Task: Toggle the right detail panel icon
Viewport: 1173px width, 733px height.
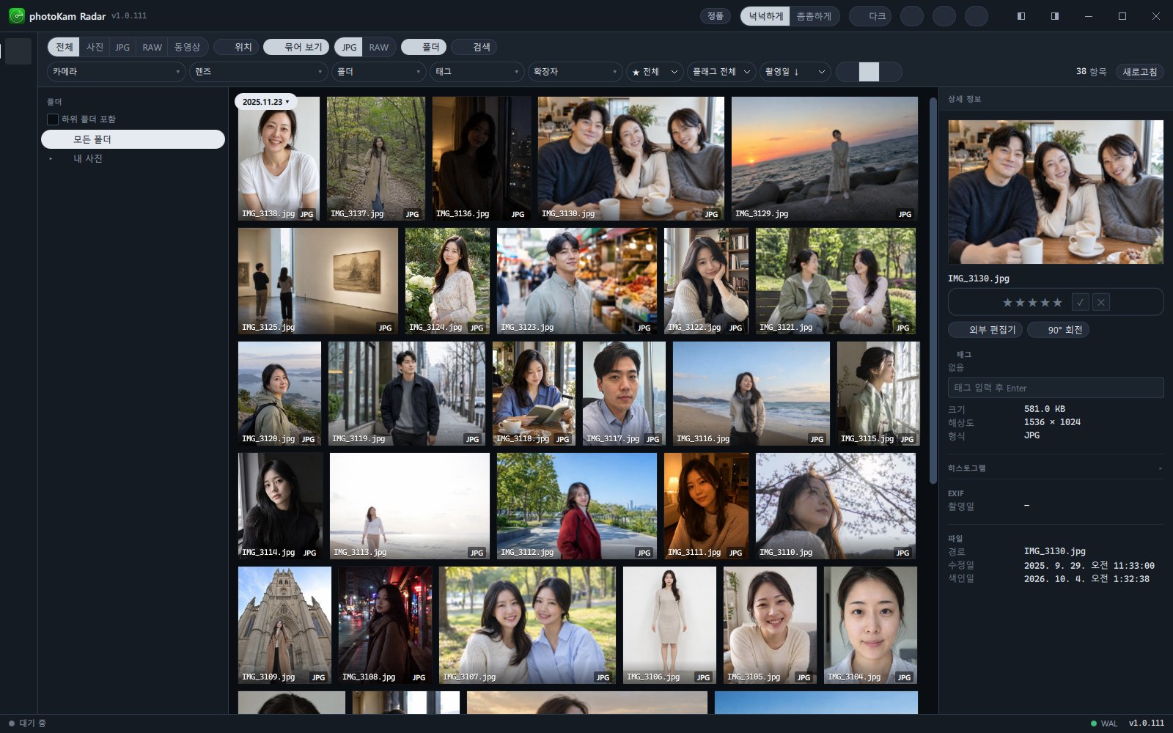Action: click(1054, 16)
